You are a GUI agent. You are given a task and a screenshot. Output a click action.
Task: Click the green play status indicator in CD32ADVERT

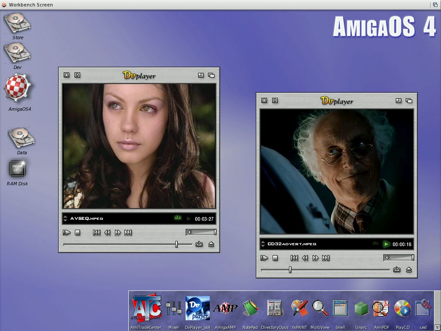pyautogui.click(x=386, y=244)
